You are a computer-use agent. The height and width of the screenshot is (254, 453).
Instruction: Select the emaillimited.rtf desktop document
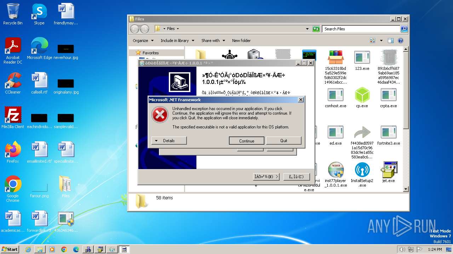pos(39,152)
